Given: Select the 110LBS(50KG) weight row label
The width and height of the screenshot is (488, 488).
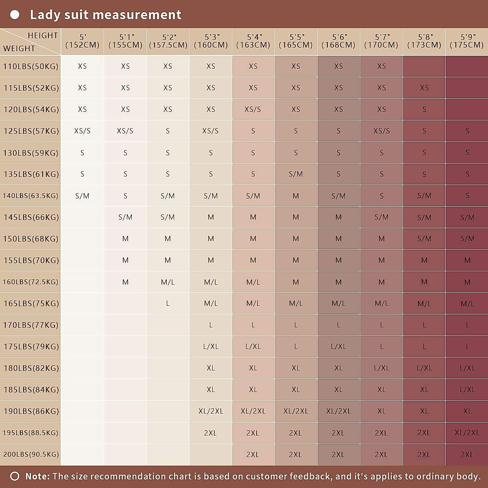Looking at the screenshot, I should (x=30, y=66).
